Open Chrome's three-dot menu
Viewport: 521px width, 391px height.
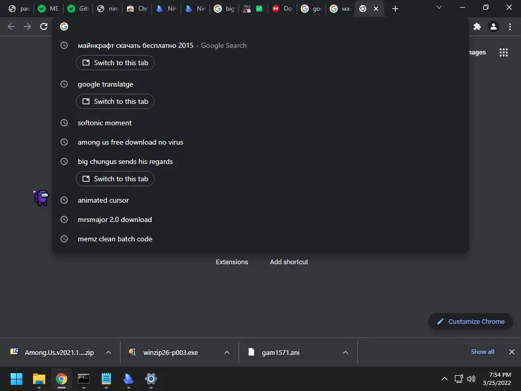coord(510,26)
